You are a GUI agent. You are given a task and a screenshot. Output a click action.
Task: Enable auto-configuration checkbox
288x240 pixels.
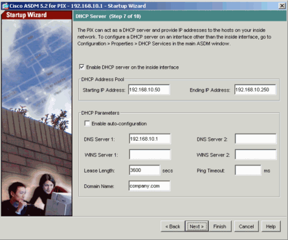tap(87, 123)
